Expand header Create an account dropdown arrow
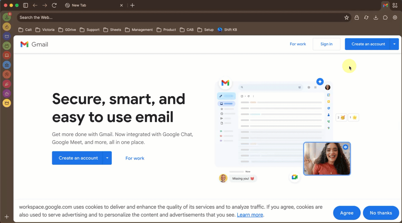This screenshot has height=223, width=402. coord(394,44)
